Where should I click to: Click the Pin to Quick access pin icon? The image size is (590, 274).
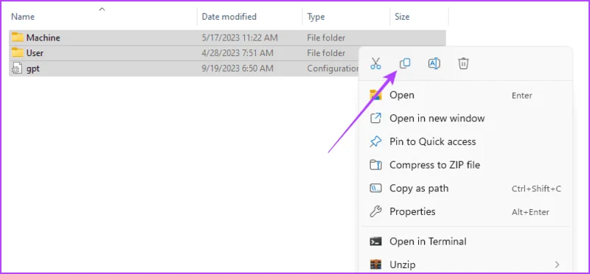(x=375, y=141)
